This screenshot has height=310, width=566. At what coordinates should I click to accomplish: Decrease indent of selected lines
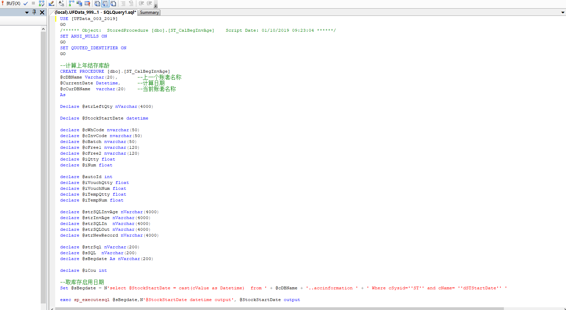click(141, 3)
